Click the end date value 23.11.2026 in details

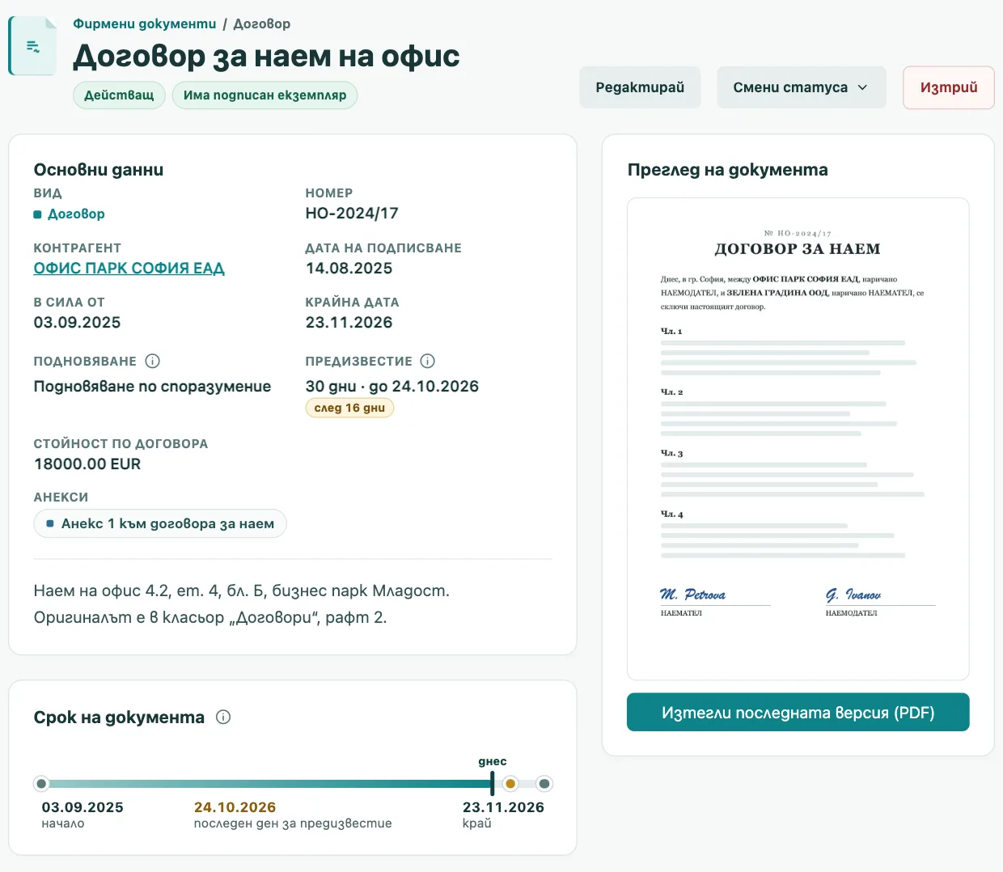coord(349,322)
